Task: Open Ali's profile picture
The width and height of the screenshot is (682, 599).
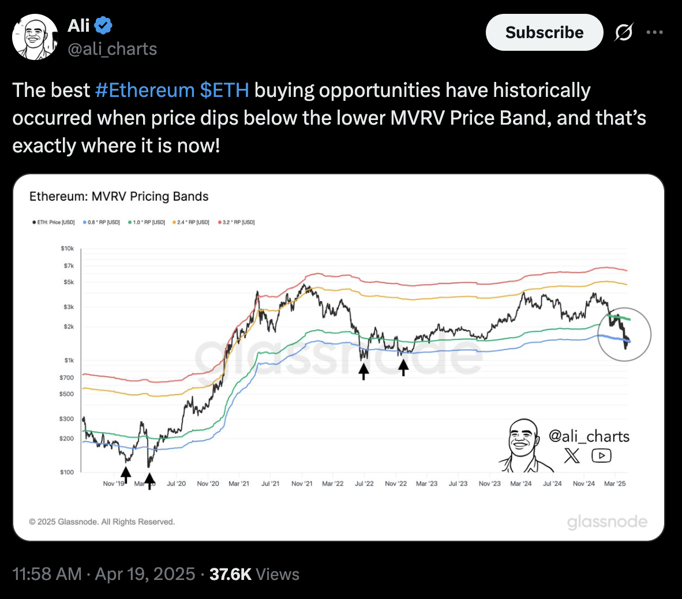Action: pyautogui.click(x=35, y=37)
